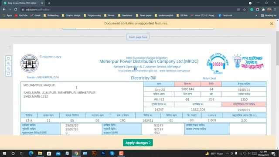Image resolution: width=279 pixels, height=157 pixels.
Task: Open the Apps bookmark shortcut
Action: coord(7,16)
